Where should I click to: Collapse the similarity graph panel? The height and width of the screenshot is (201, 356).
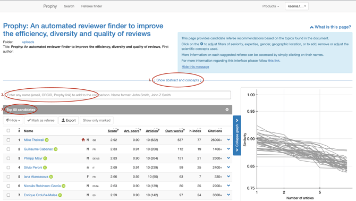(237, 136)
